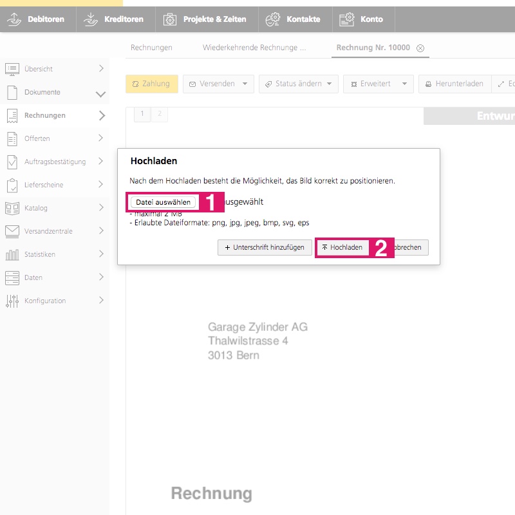Go to page 2 of invoice

[x=158, y=114]
